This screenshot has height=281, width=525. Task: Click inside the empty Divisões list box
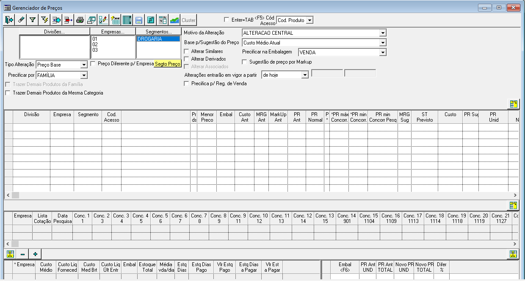tap(55, 47)
